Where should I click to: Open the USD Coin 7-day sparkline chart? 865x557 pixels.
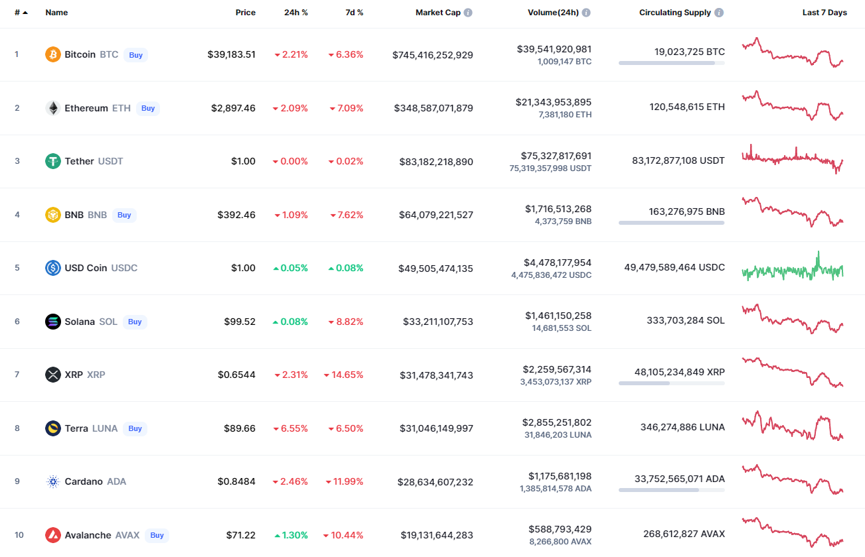click(793, 268)
